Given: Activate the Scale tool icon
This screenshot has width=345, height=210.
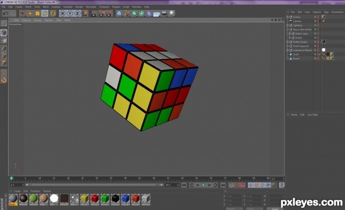Looking at the screenshot, I should [37, 13].
